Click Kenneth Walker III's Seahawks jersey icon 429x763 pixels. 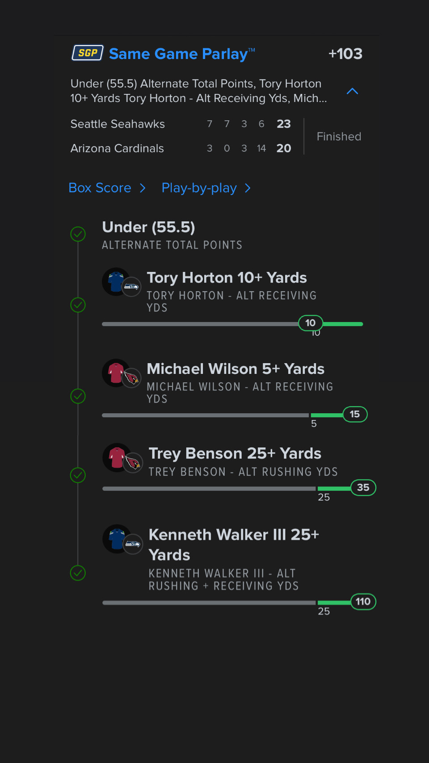(117, 539)
